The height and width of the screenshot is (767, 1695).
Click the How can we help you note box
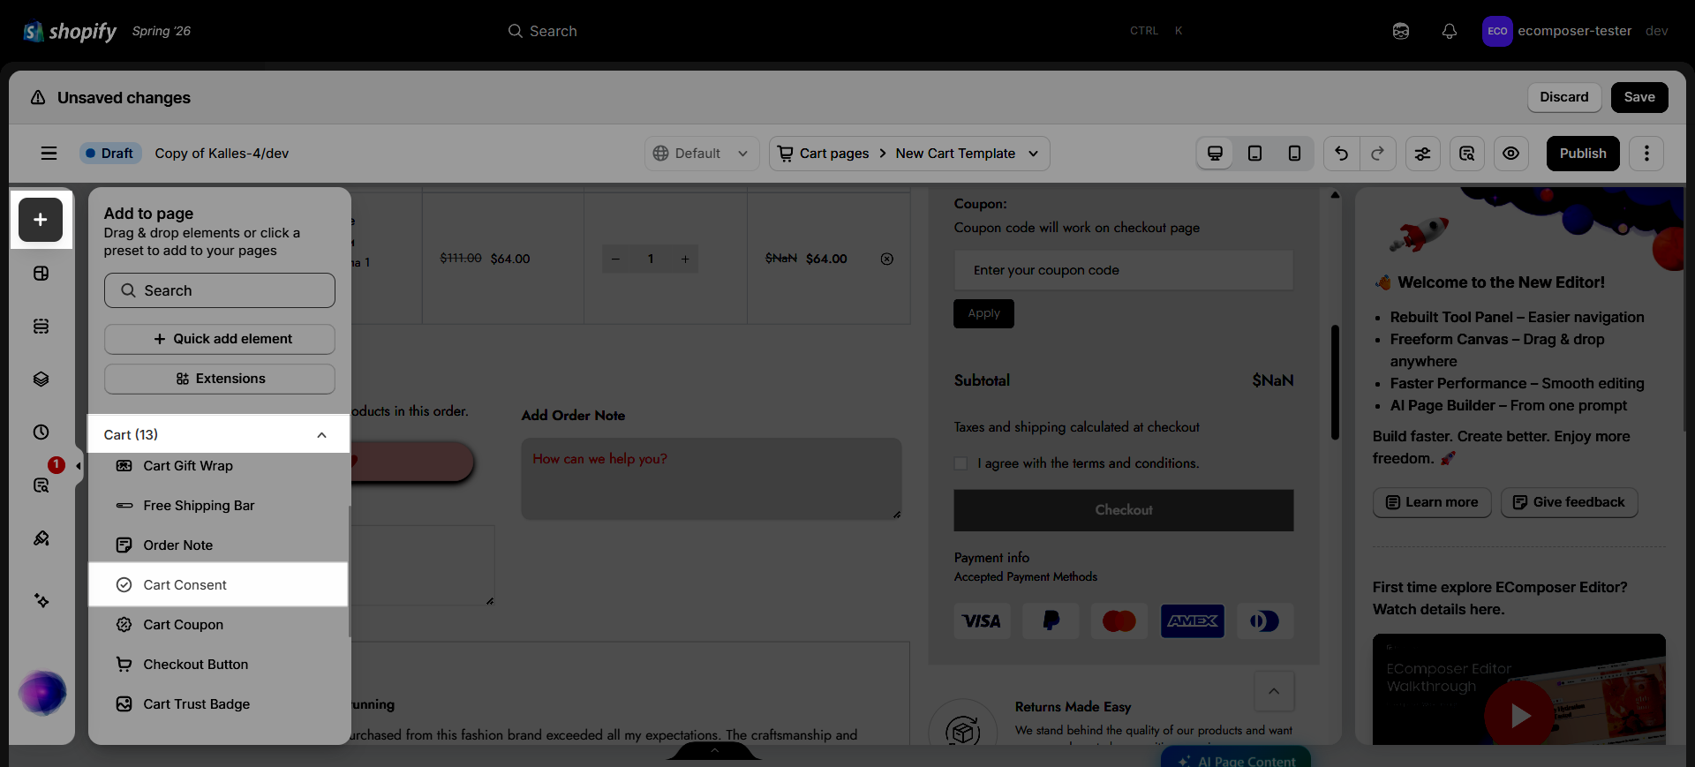coord(712,478)
